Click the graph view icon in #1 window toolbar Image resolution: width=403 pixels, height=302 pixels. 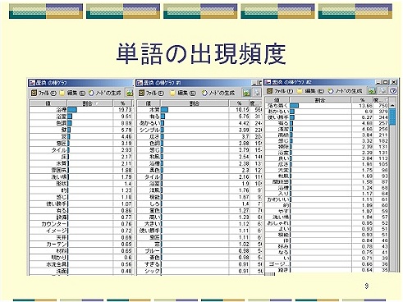[247, 93]
